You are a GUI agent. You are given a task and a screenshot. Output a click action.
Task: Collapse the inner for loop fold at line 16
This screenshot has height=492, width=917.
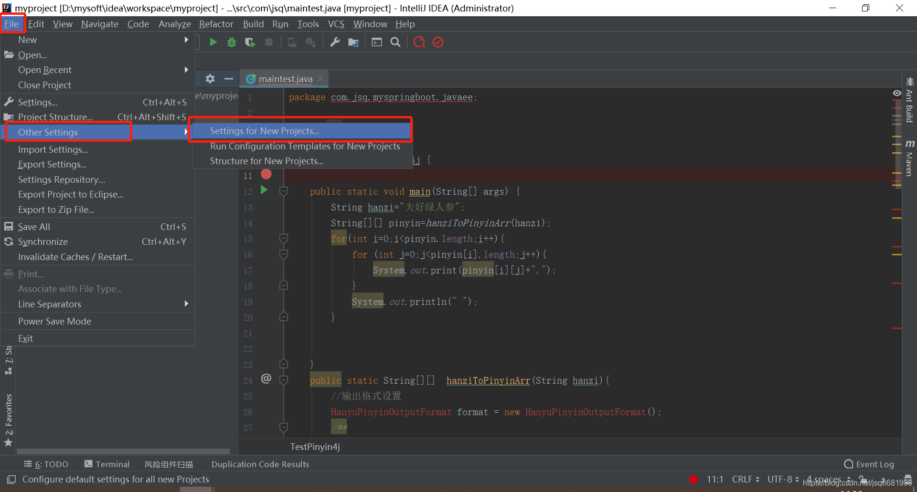coord(284,254)
